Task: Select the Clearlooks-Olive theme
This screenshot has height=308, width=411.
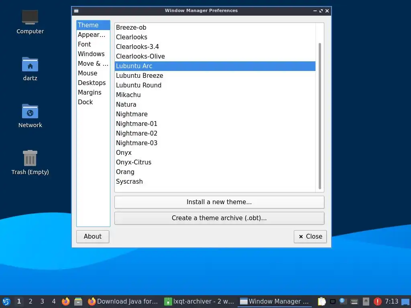Action: (215, 56)
